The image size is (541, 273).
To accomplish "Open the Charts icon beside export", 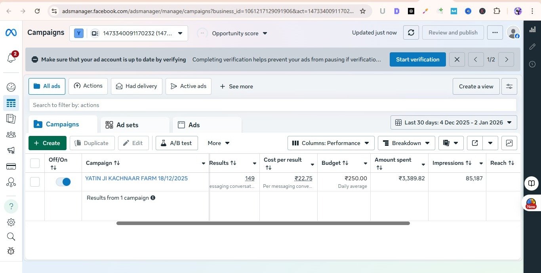I will coord(509,143).
